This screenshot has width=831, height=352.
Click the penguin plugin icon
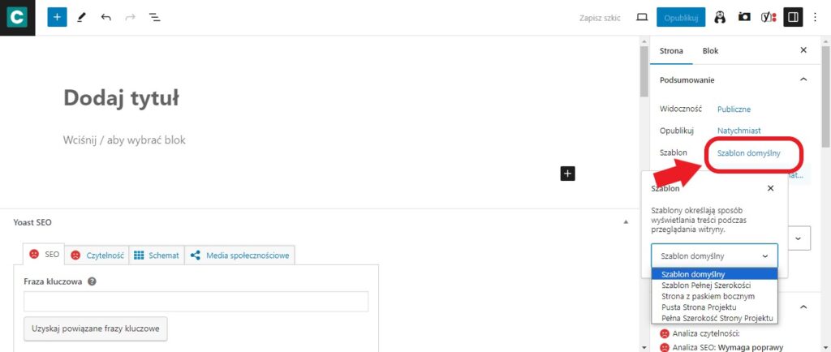pyautogui.click(x=719, y=18)
